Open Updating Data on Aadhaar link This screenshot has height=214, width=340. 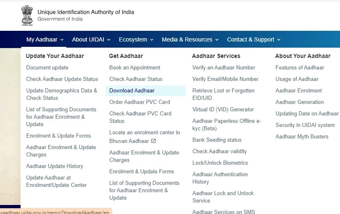tap(307, 113)
